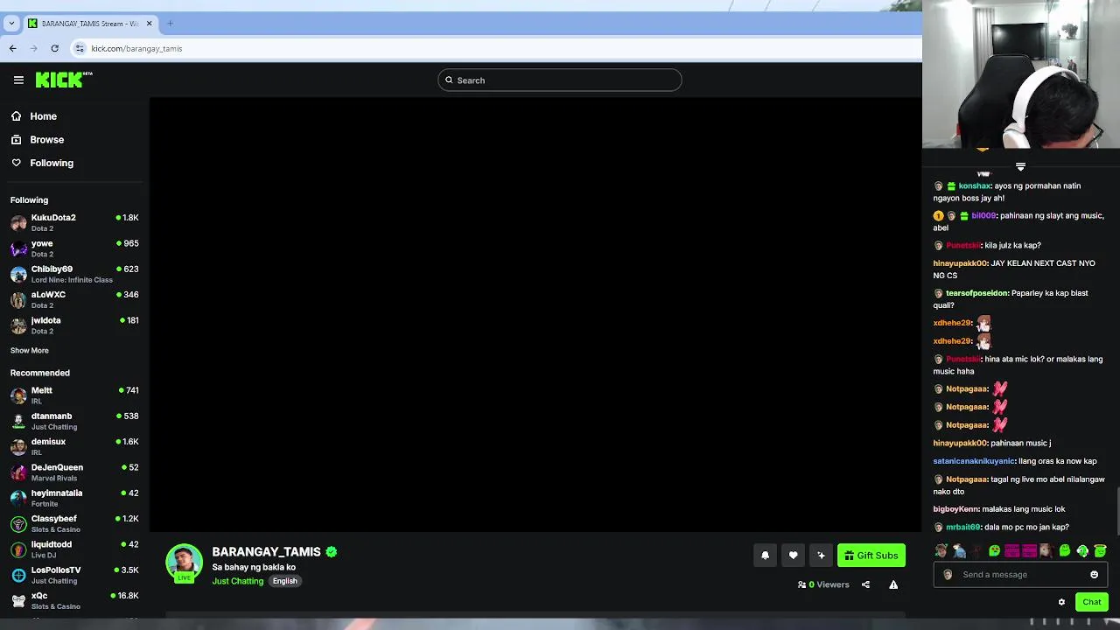The height and width of the screenshot is (630, 1120).
Task: Click username bigboyKenn in chat
Action: (x=955, y=509)
